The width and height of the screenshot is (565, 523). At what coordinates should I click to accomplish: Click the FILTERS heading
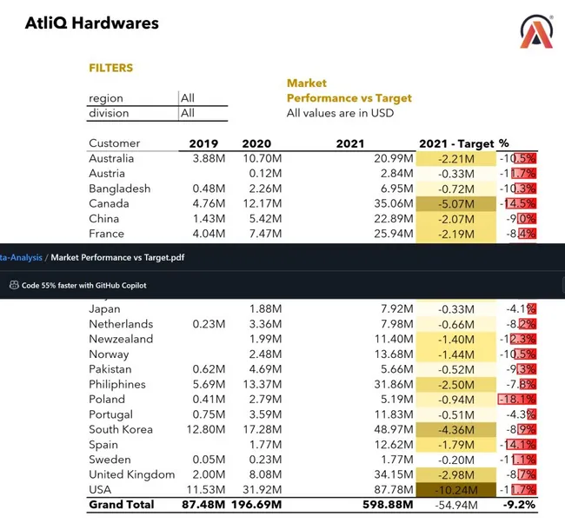click(x=111, y=68)
